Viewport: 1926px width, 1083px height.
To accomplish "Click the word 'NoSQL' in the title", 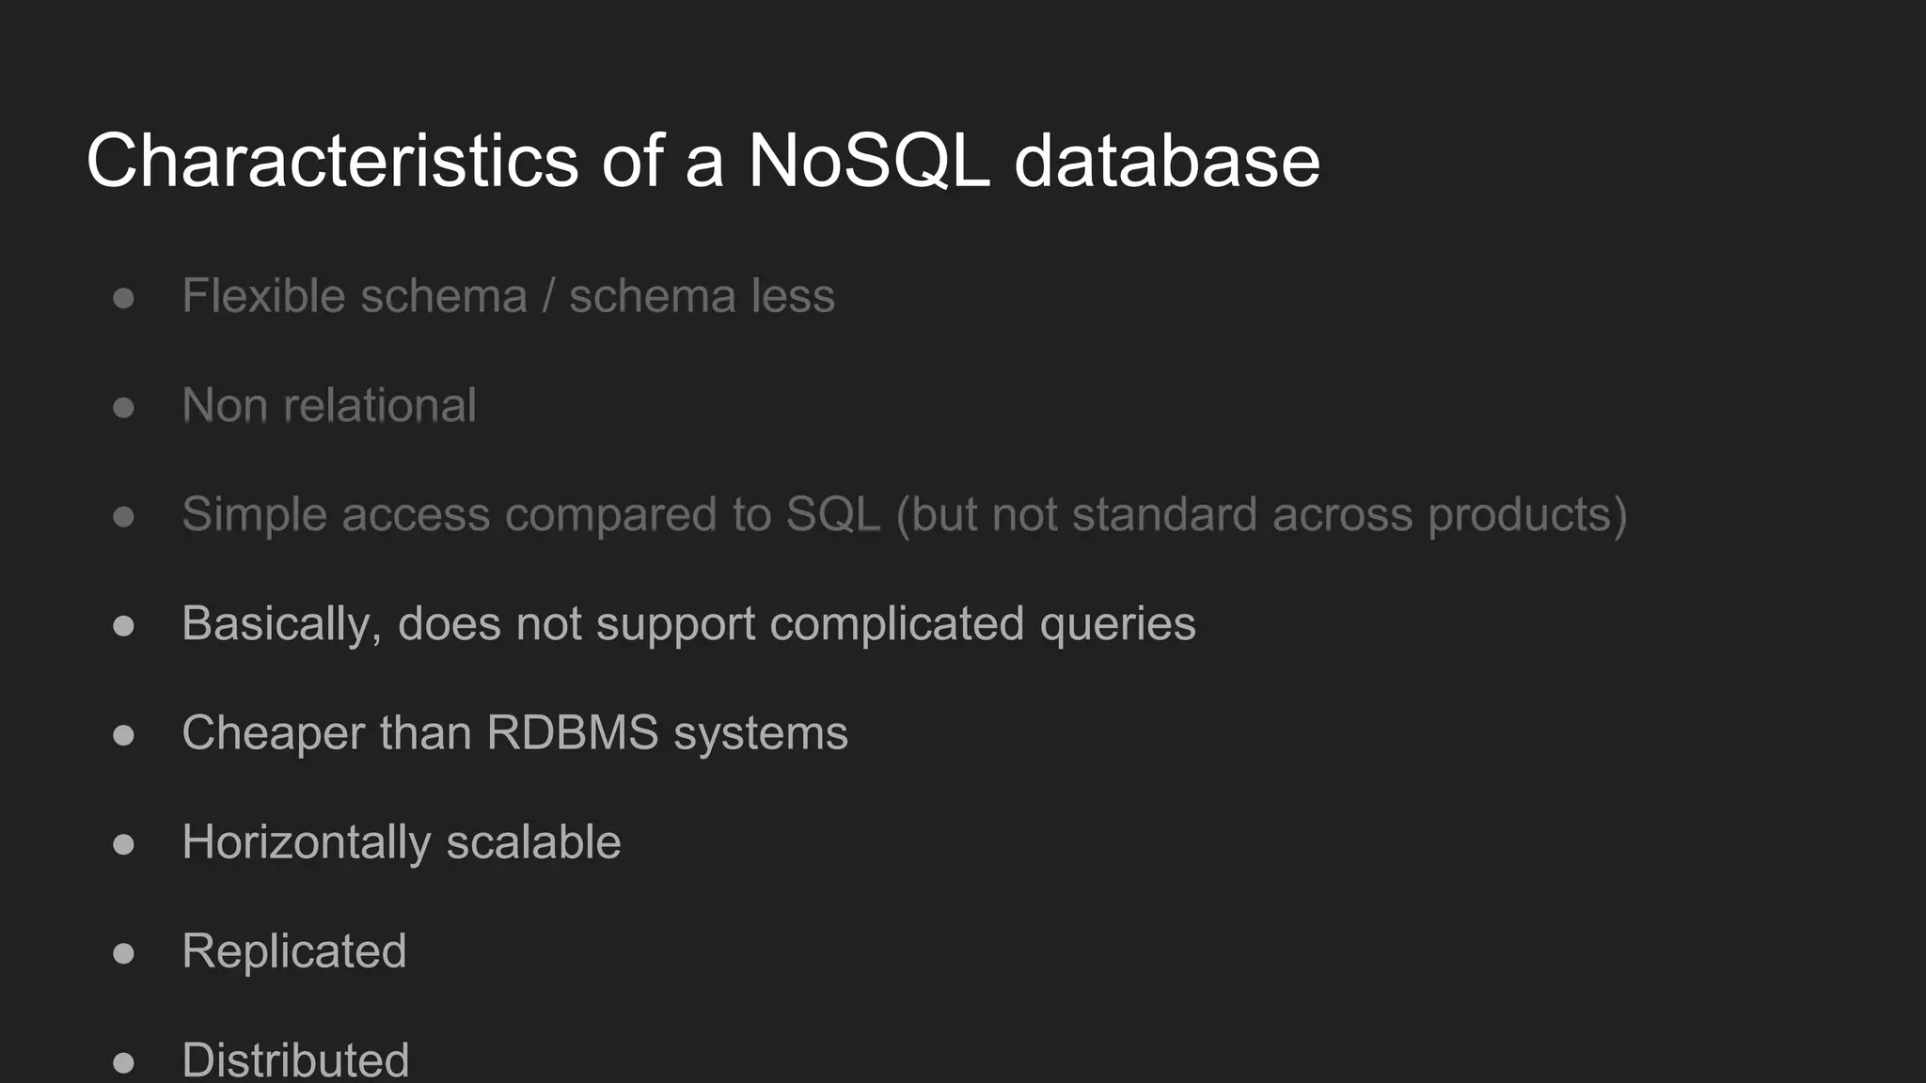I will click(x=869, y=161).
